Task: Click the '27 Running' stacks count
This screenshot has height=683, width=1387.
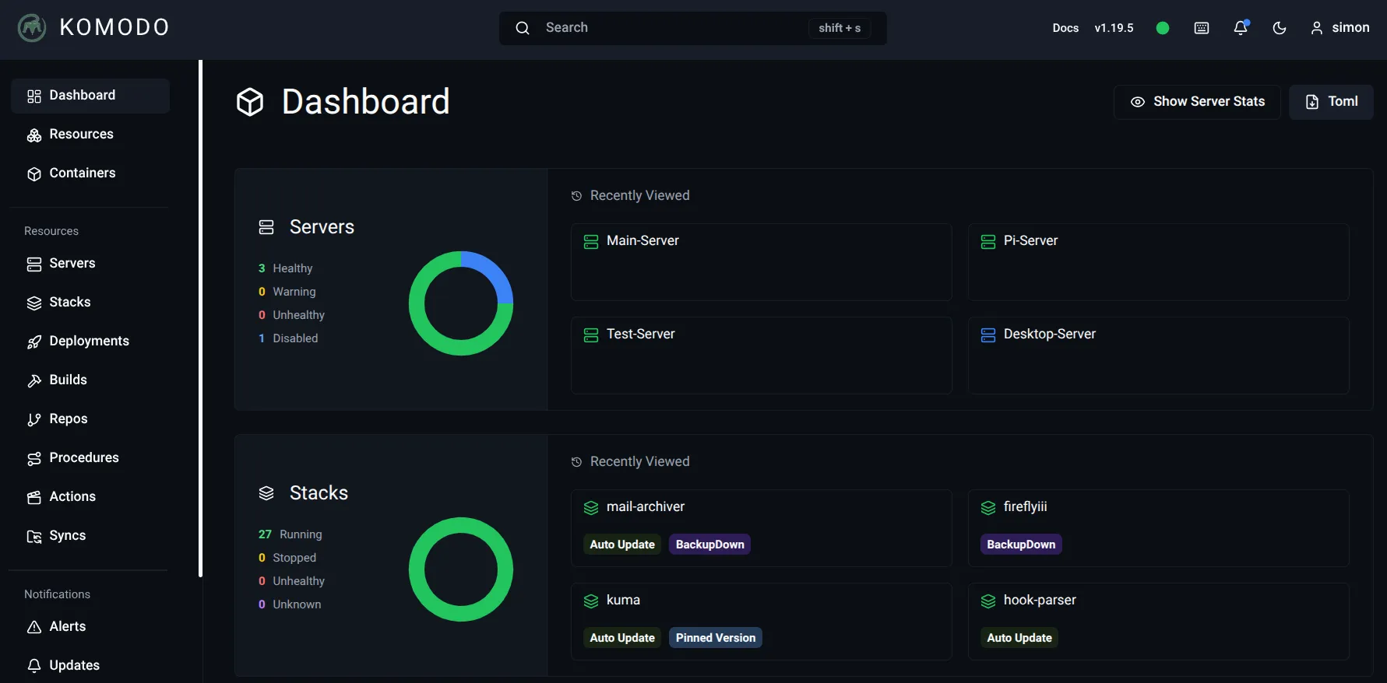Action: click(290, 534)
